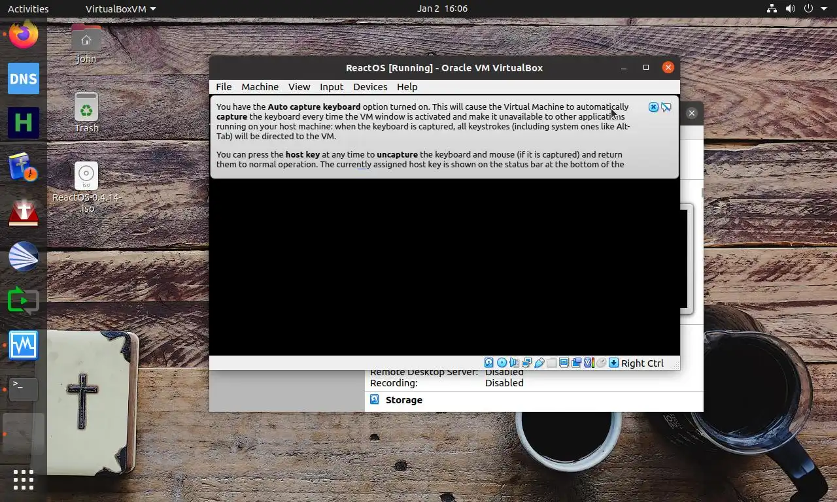The height and width of the screenshot is (502, 837).
Task: Open the Input menu
Action: (332, 87)
